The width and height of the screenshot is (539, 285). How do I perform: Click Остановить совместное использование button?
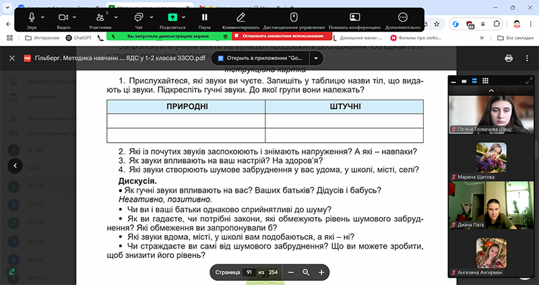tap(282, 36)
